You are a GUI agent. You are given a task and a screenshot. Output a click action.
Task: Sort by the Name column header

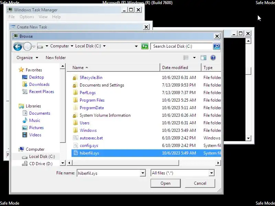(x=113, y=68)
